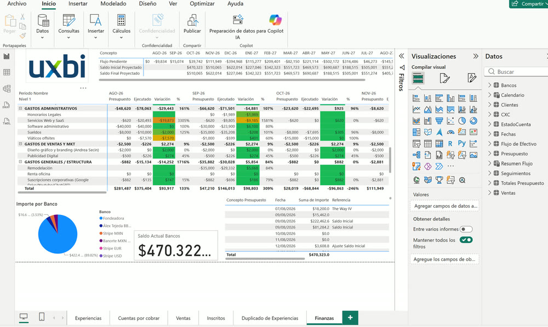The width and height of the screenshot is (548, 327).
Task: Open the Report view from left sidebar
Action: (x=7, y=56)
